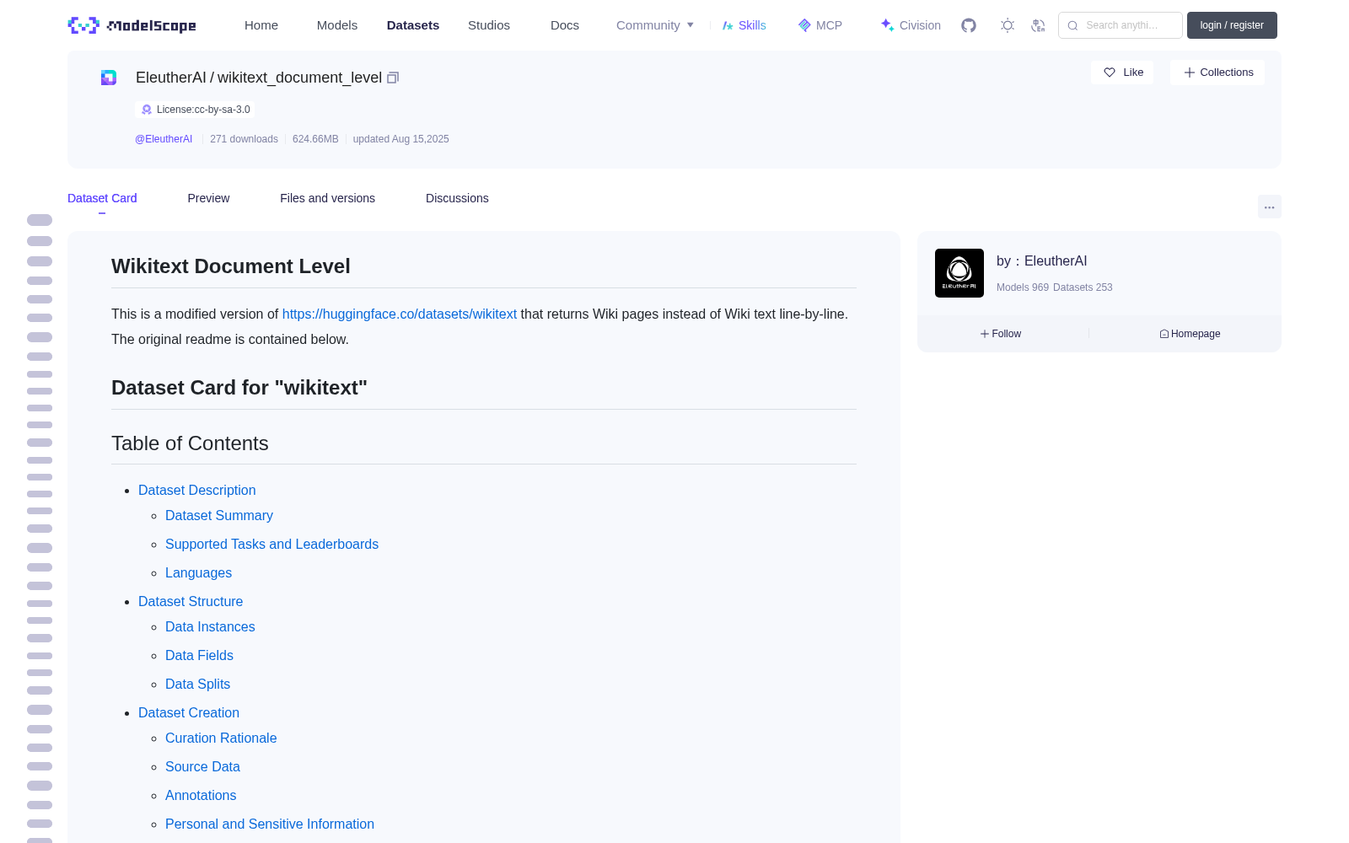The image size is (1349, 843).
Task: Open the @EleutherAI author link
Action: [x=164, y=139]
